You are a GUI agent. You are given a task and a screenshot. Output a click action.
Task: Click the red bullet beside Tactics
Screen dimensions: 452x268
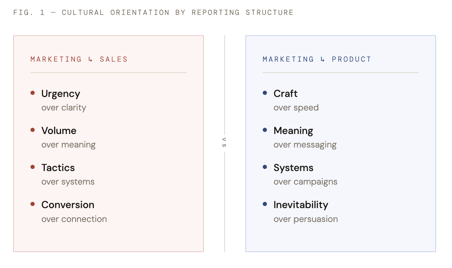pyautogui.click(x=33, y=167)
